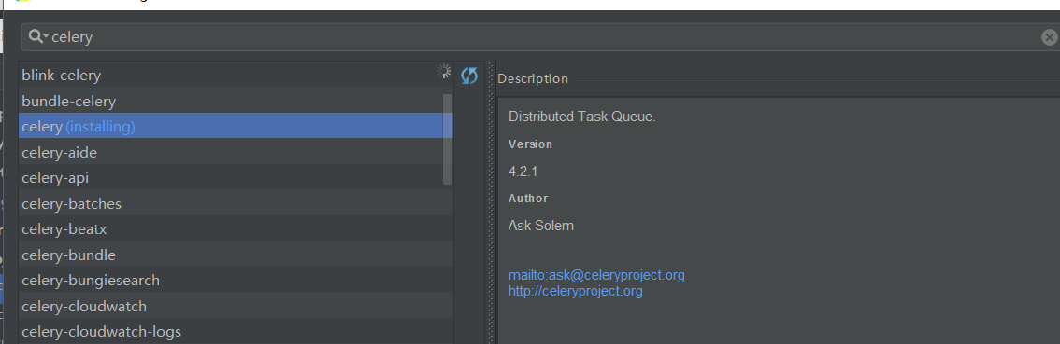Open the search history magnifier dropdown
The width and height of the screenshot is (1060, 344).
[x=38, y=37]
